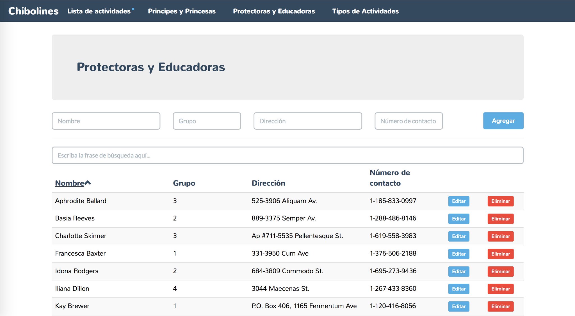
Task: Open Lista de actividades menu
Action: pos(99,11)
